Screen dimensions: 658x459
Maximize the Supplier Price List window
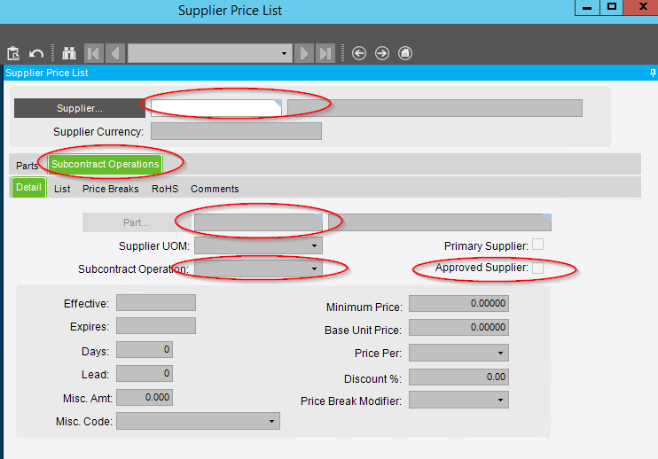[611, 7]
